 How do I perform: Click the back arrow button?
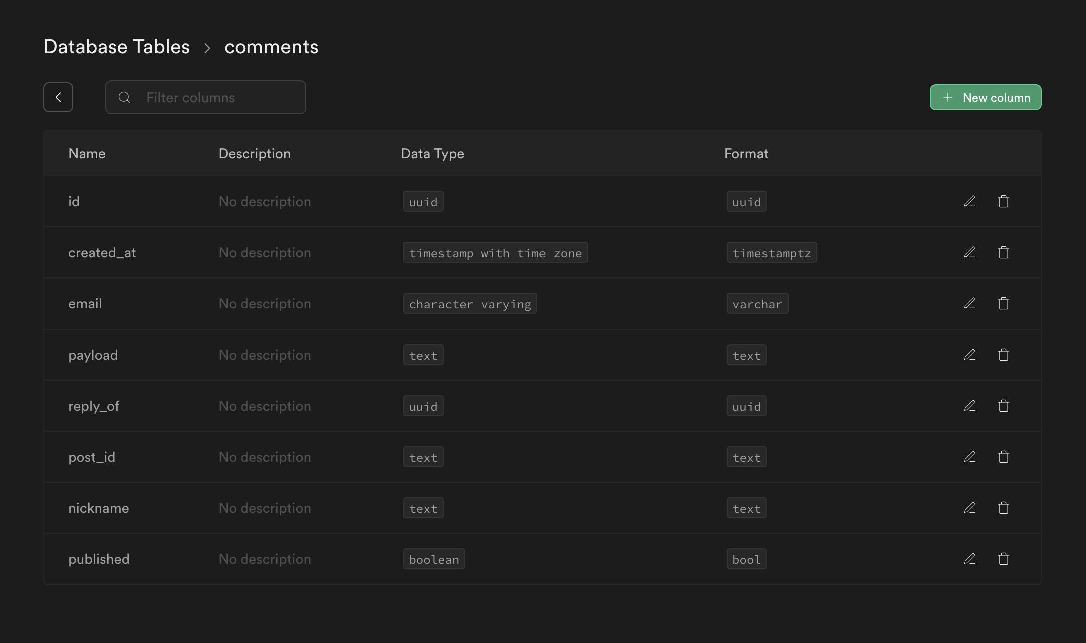coord(58,97)
